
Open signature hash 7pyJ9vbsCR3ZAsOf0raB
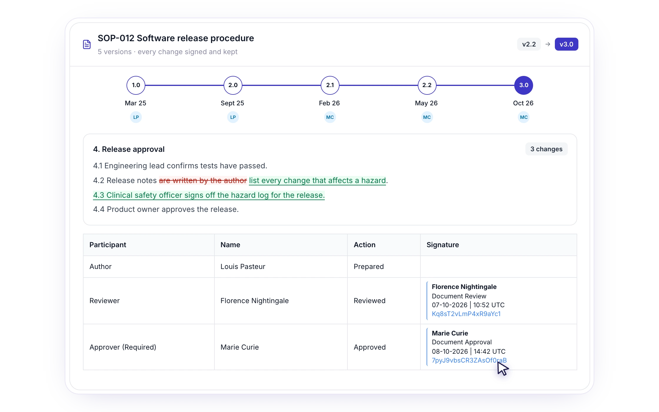[x=469, y=360]
